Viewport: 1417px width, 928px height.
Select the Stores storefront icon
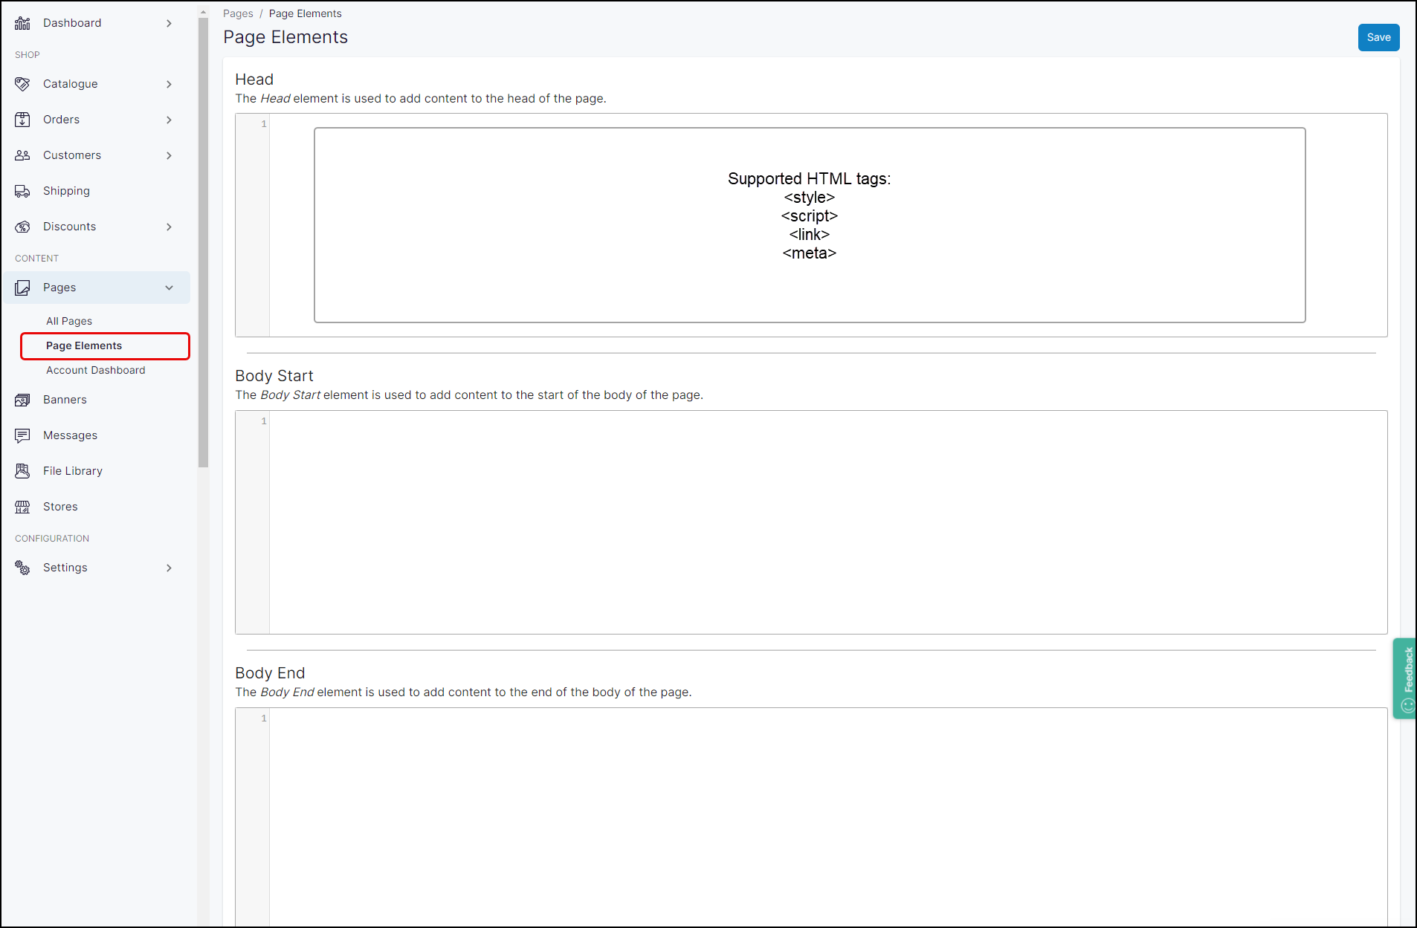22,507
